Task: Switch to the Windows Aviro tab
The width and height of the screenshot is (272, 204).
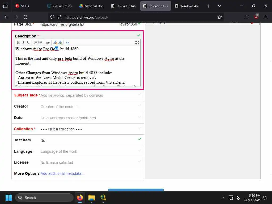Action: (187, 6)
